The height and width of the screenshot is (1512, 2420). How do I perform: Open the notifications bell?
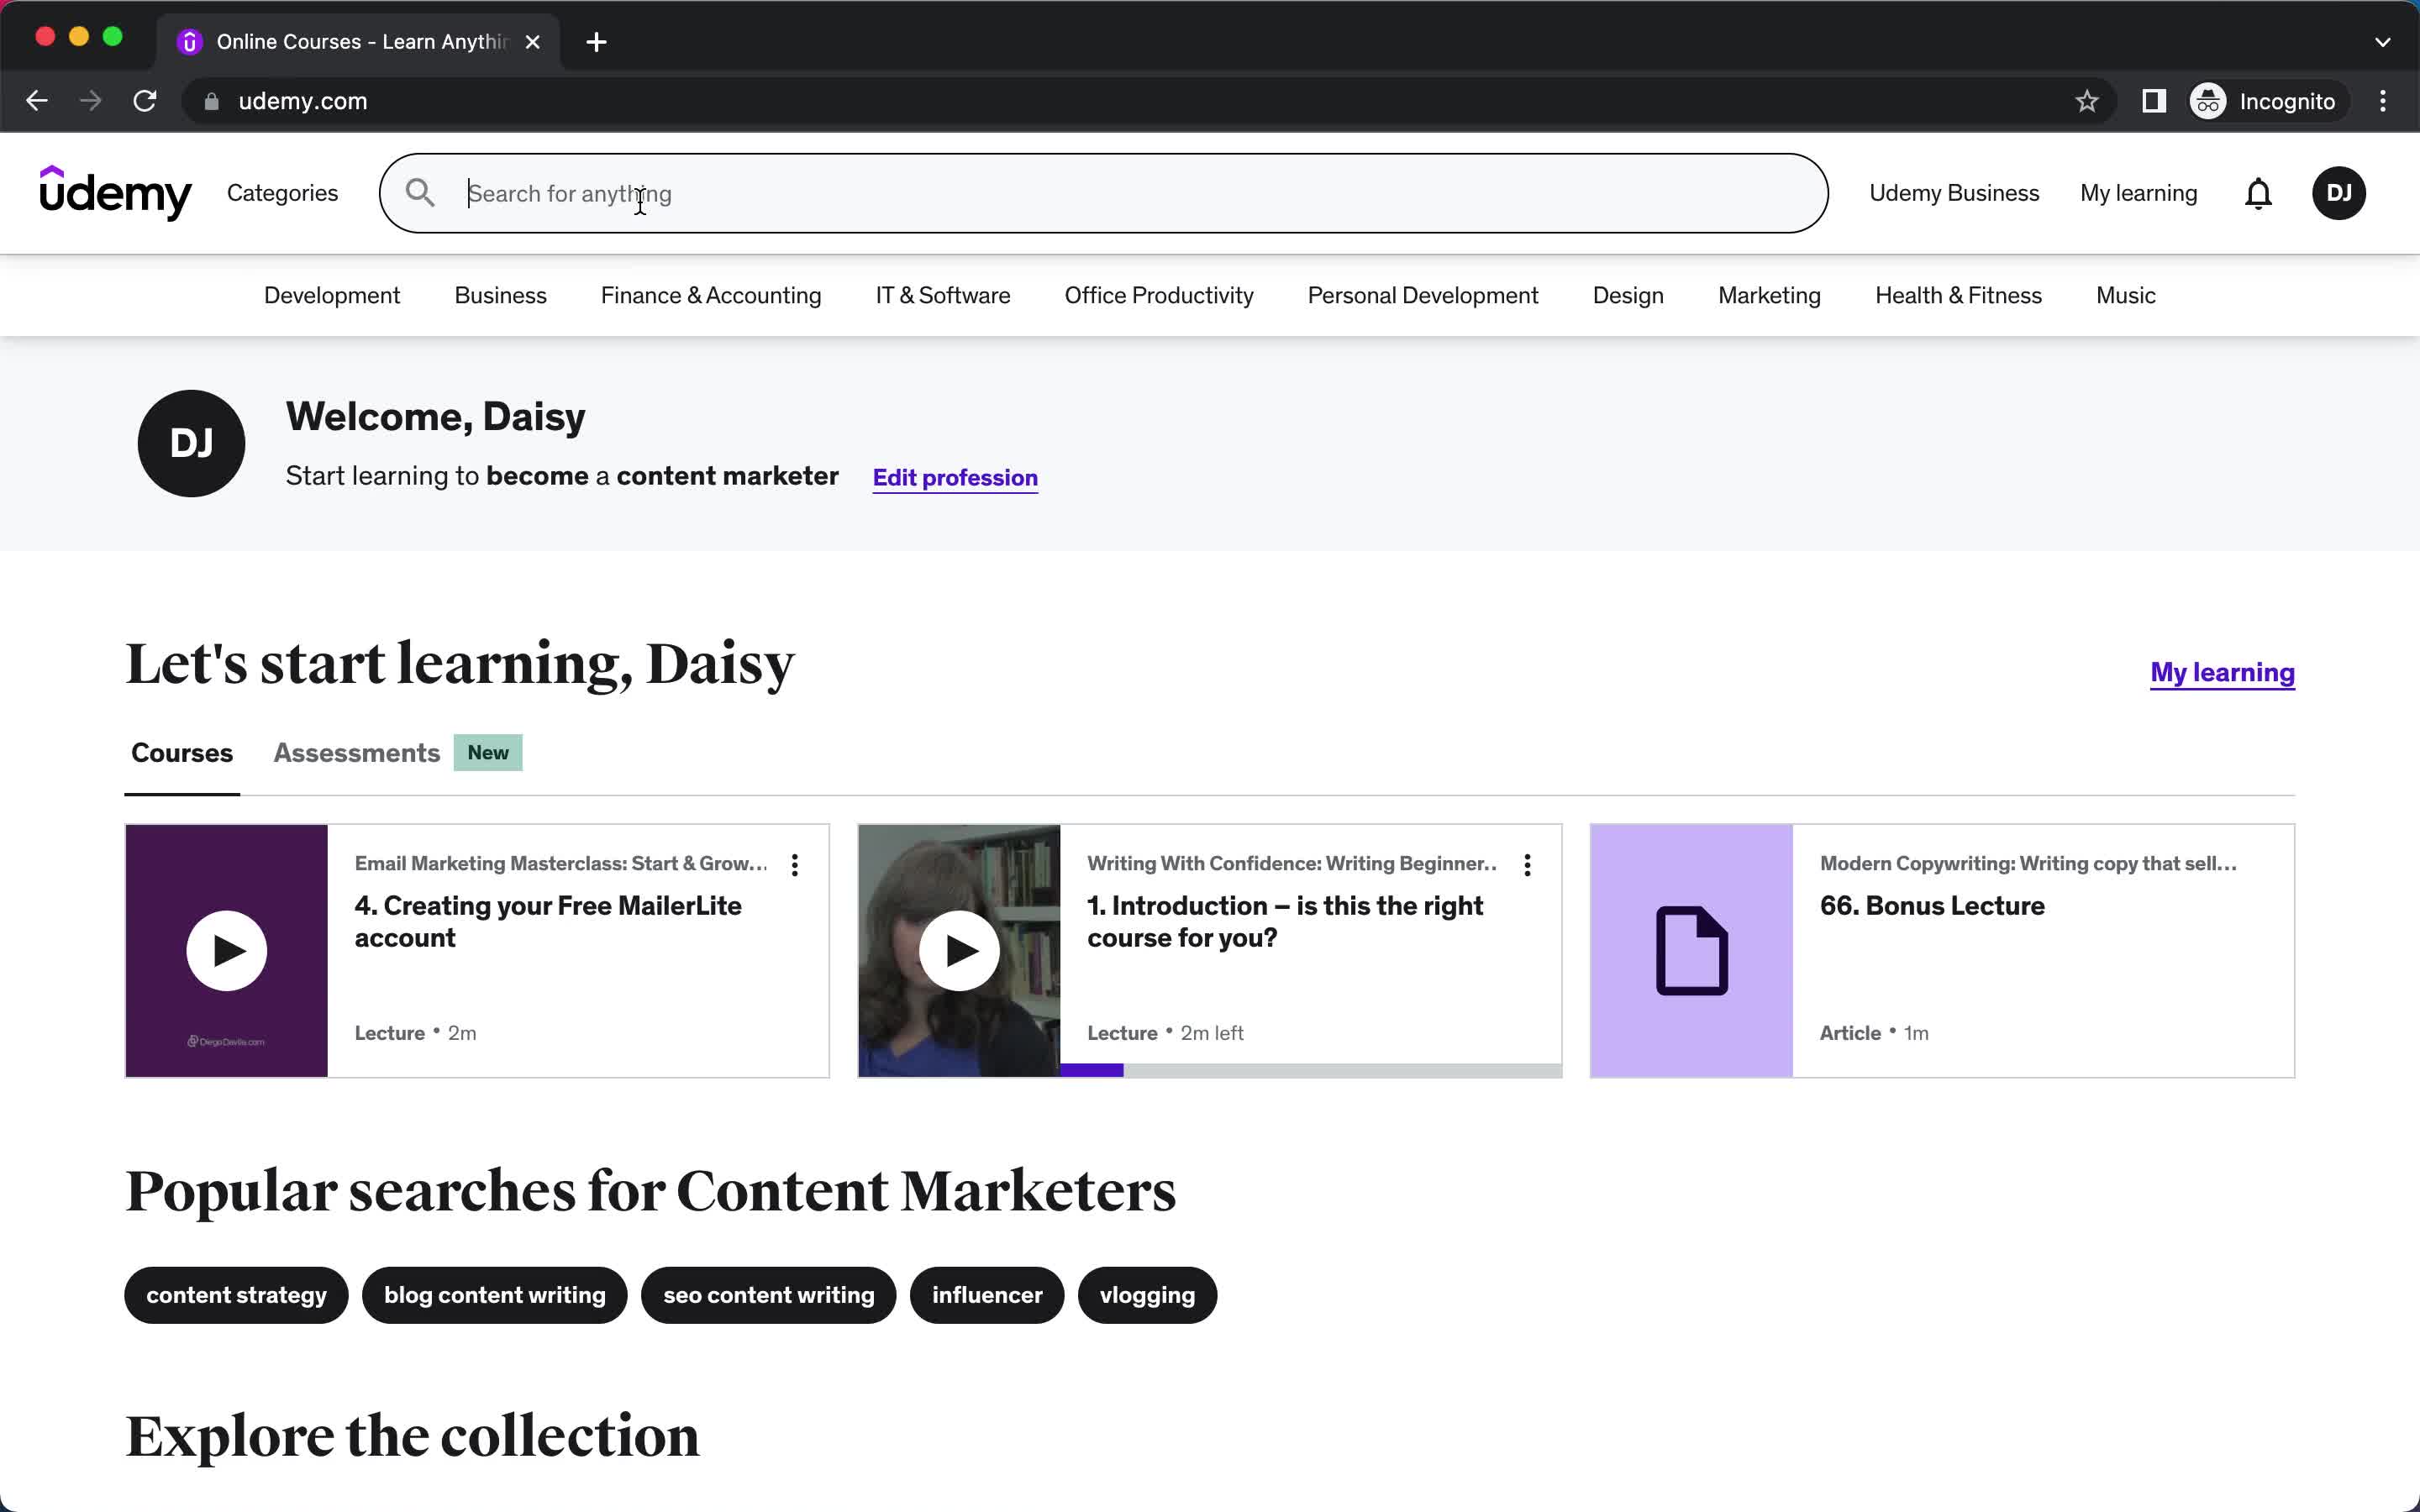(x=2258, y=193)
